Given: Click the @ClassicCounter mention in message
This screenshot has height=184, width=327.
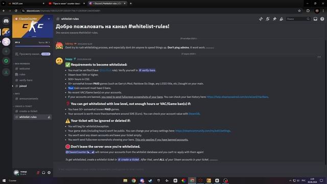Looking at the screenshot, I should (80, 152).
